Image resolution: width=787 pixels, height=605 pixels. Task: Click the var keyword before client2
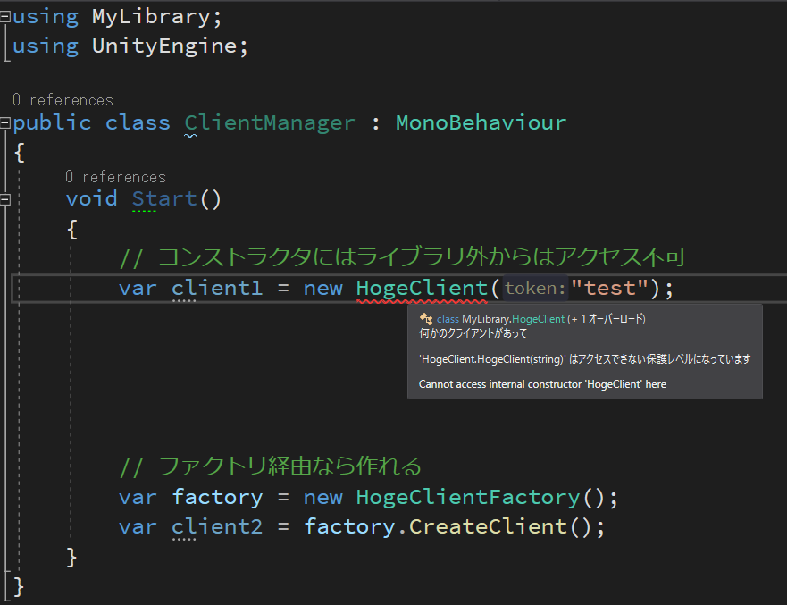click(x=138, y=526)
